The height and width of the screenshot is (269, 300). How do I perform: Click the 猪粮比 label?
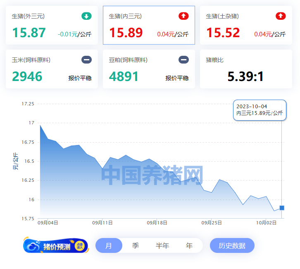pos(214,60)
